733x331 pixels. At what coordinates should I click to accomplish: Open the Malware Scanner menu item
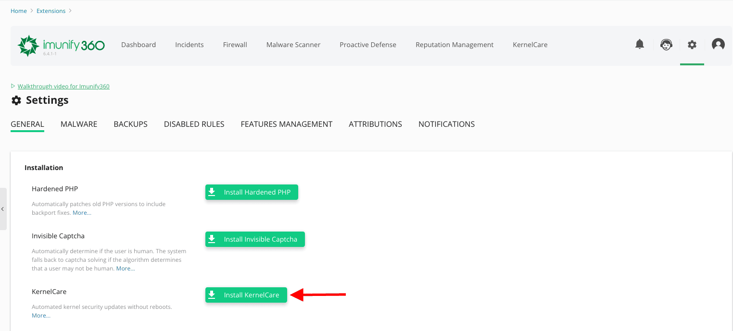tap(293, 45)
